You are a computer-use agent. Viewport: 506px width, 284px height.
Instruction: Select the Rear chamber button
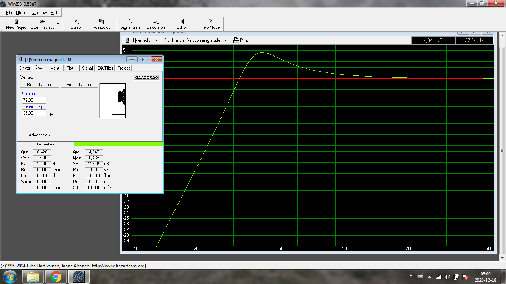coord(40,85)
